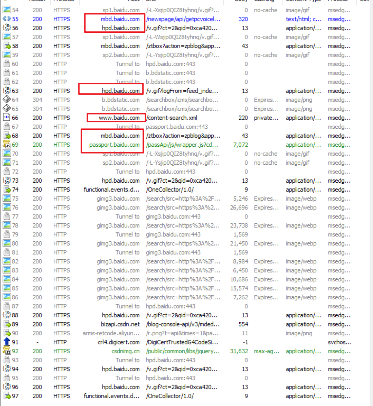Click passport.baidu.com:443 tunnel entry

click(177, 127)
